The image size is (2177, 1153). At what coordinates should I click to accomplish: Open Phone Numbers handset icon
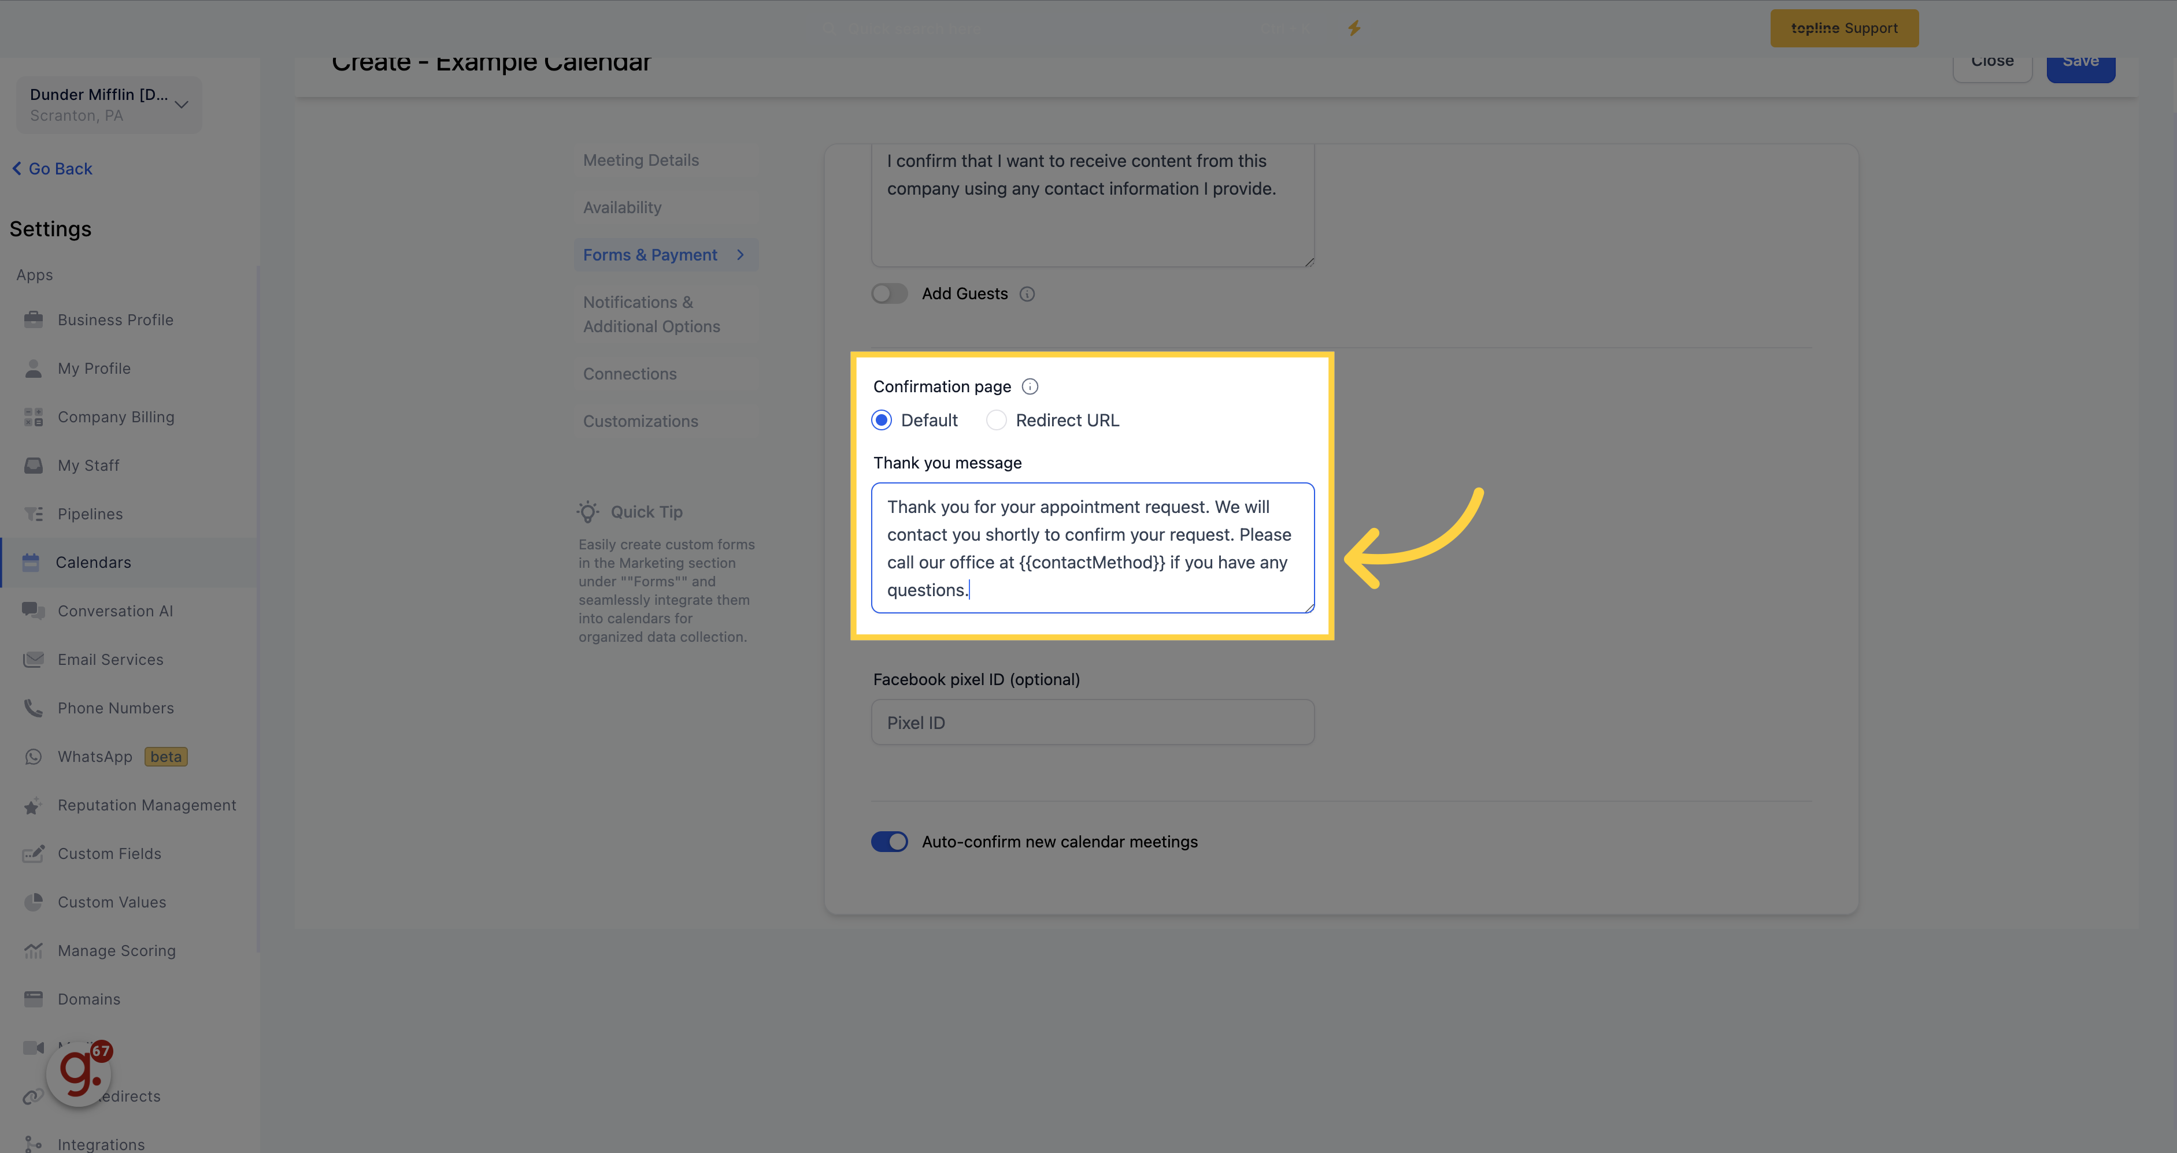tap(33, 708)
